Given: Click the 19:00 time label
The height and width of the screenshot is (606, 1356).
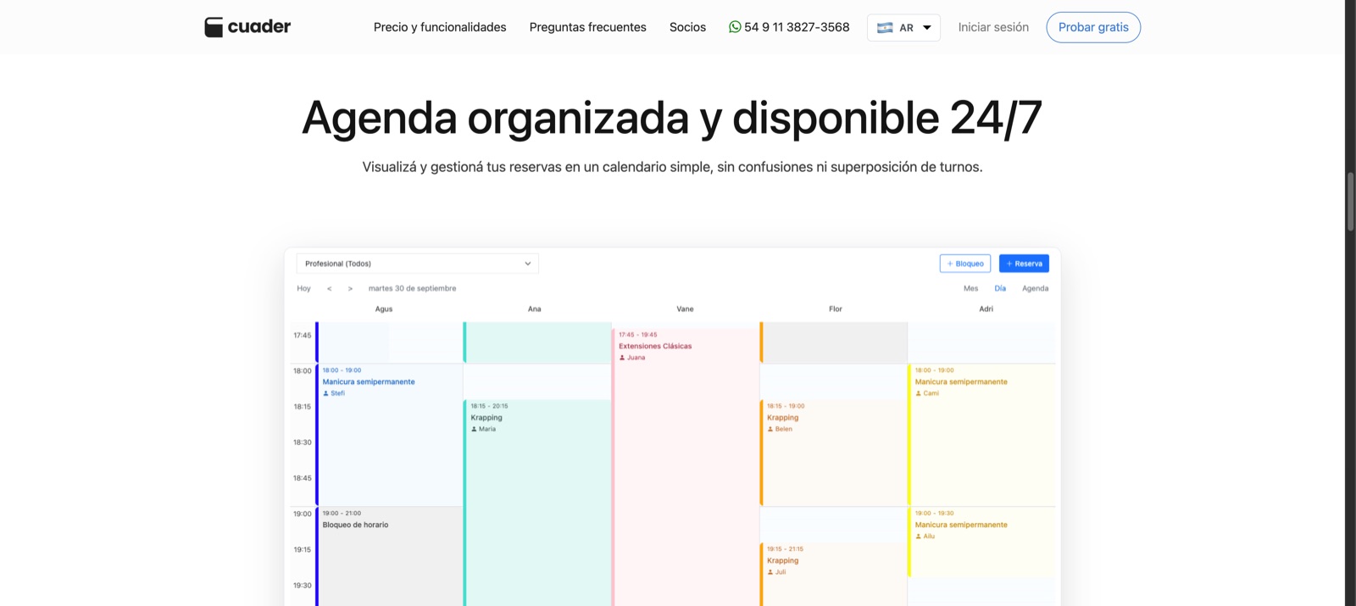Looking at the screenshot, I should pyautogui.click(x=303, y=514).
